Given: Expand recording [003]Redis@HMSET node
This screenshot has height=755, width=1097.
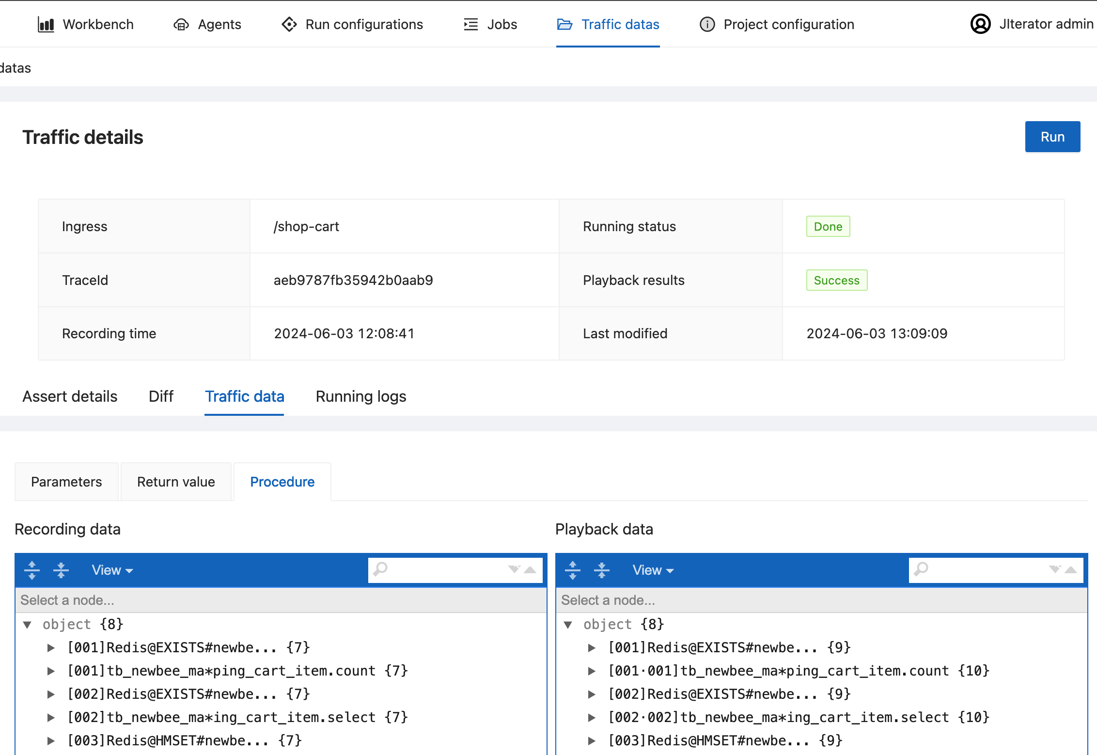Looking at the screenshot, I should [51, 741].
